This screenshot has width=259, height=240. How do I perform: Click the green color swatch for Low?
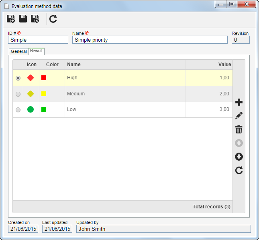tap(44, 109)
